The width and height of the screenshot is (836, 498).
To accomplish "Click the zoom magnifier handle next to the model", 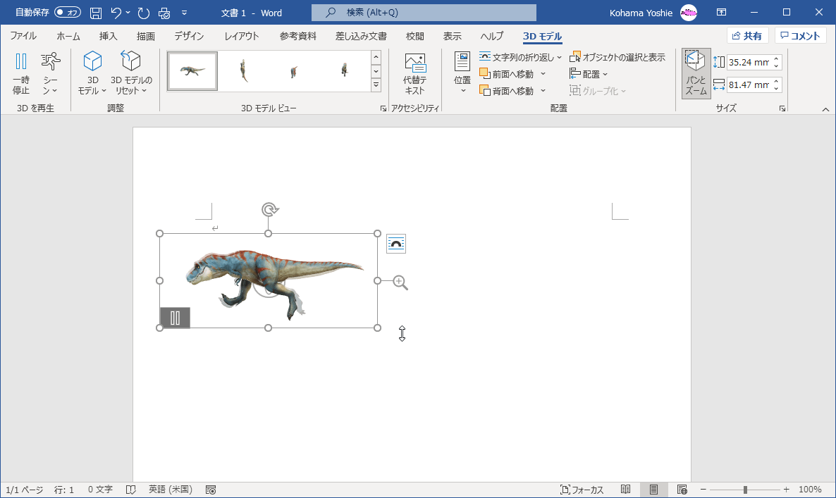I will [x=400, y=282].
